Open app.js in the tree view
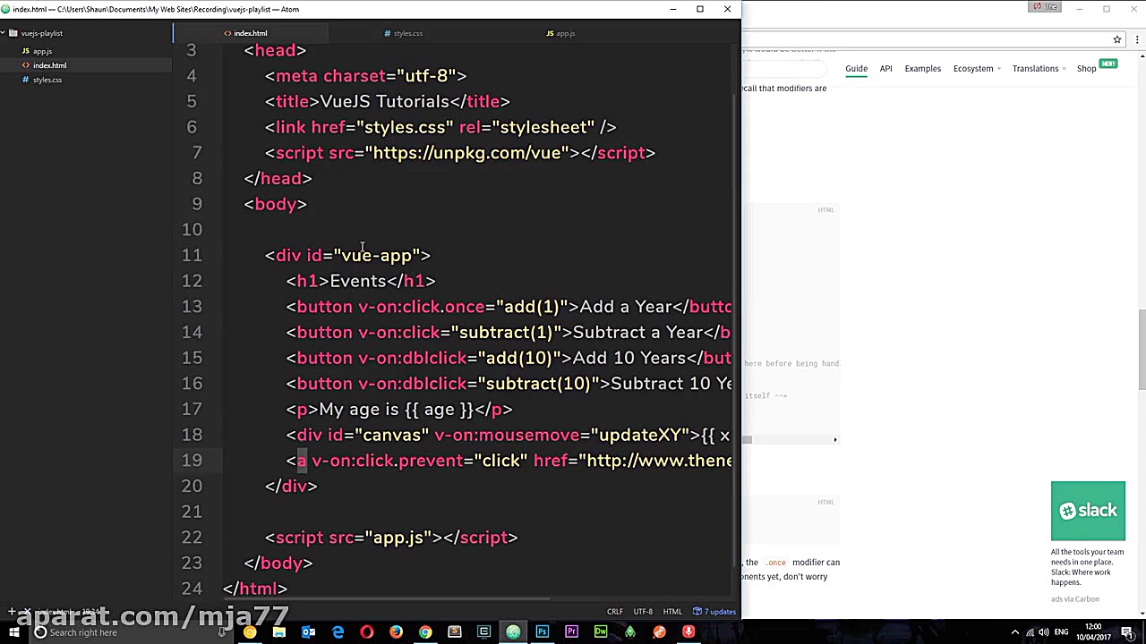Screen dimensions: 1146x644 42,51
